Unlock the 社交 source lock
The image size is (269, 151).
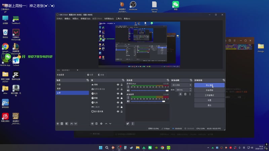[122, 94]
